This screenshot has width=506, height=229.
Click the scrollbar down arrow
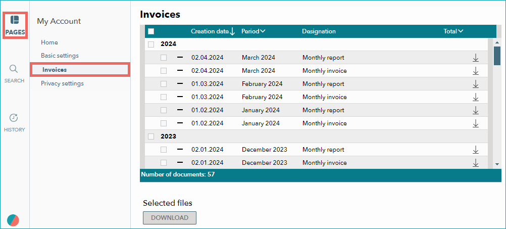click(x=497, y=164)
